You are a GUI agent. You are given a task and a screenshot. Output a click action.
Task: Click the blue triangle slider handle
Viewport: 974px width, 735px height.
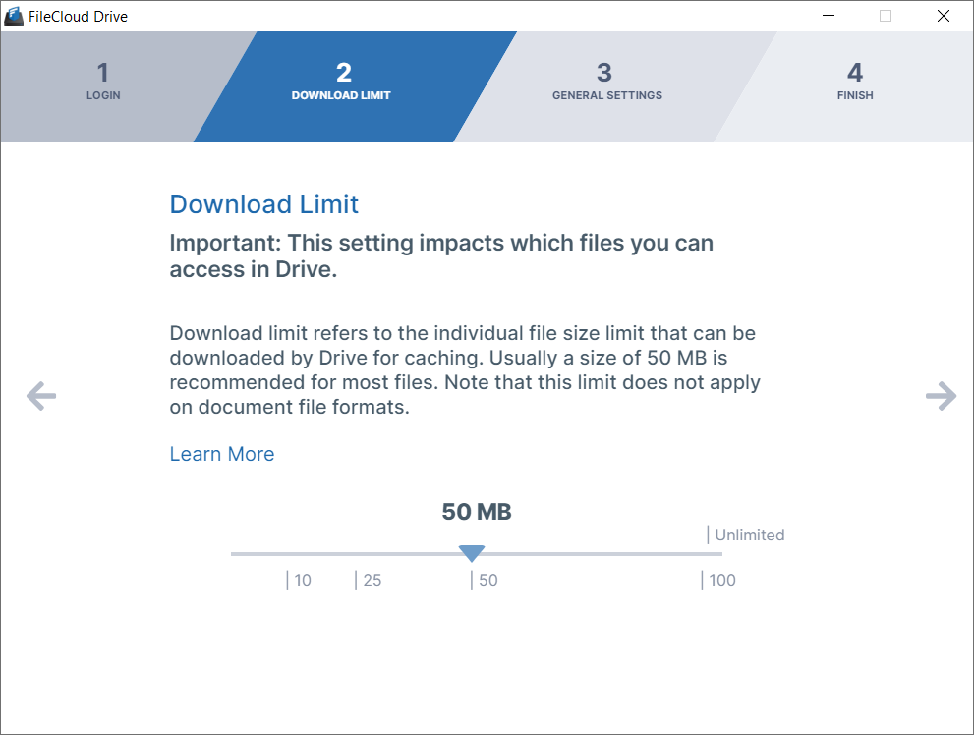pyautogui.click(x=472, y=553)
